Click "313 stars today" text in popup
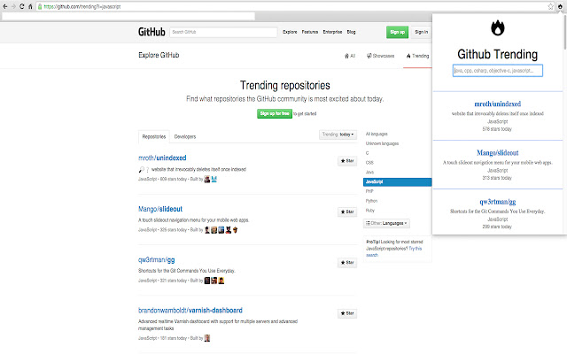The width and height of the screenshot is (567, 354). tap(497, 178)
